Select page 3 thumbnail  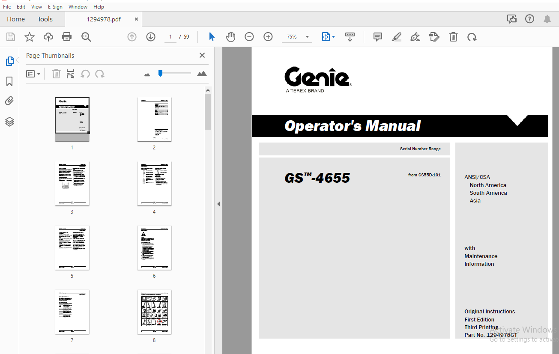pos(72,184)
